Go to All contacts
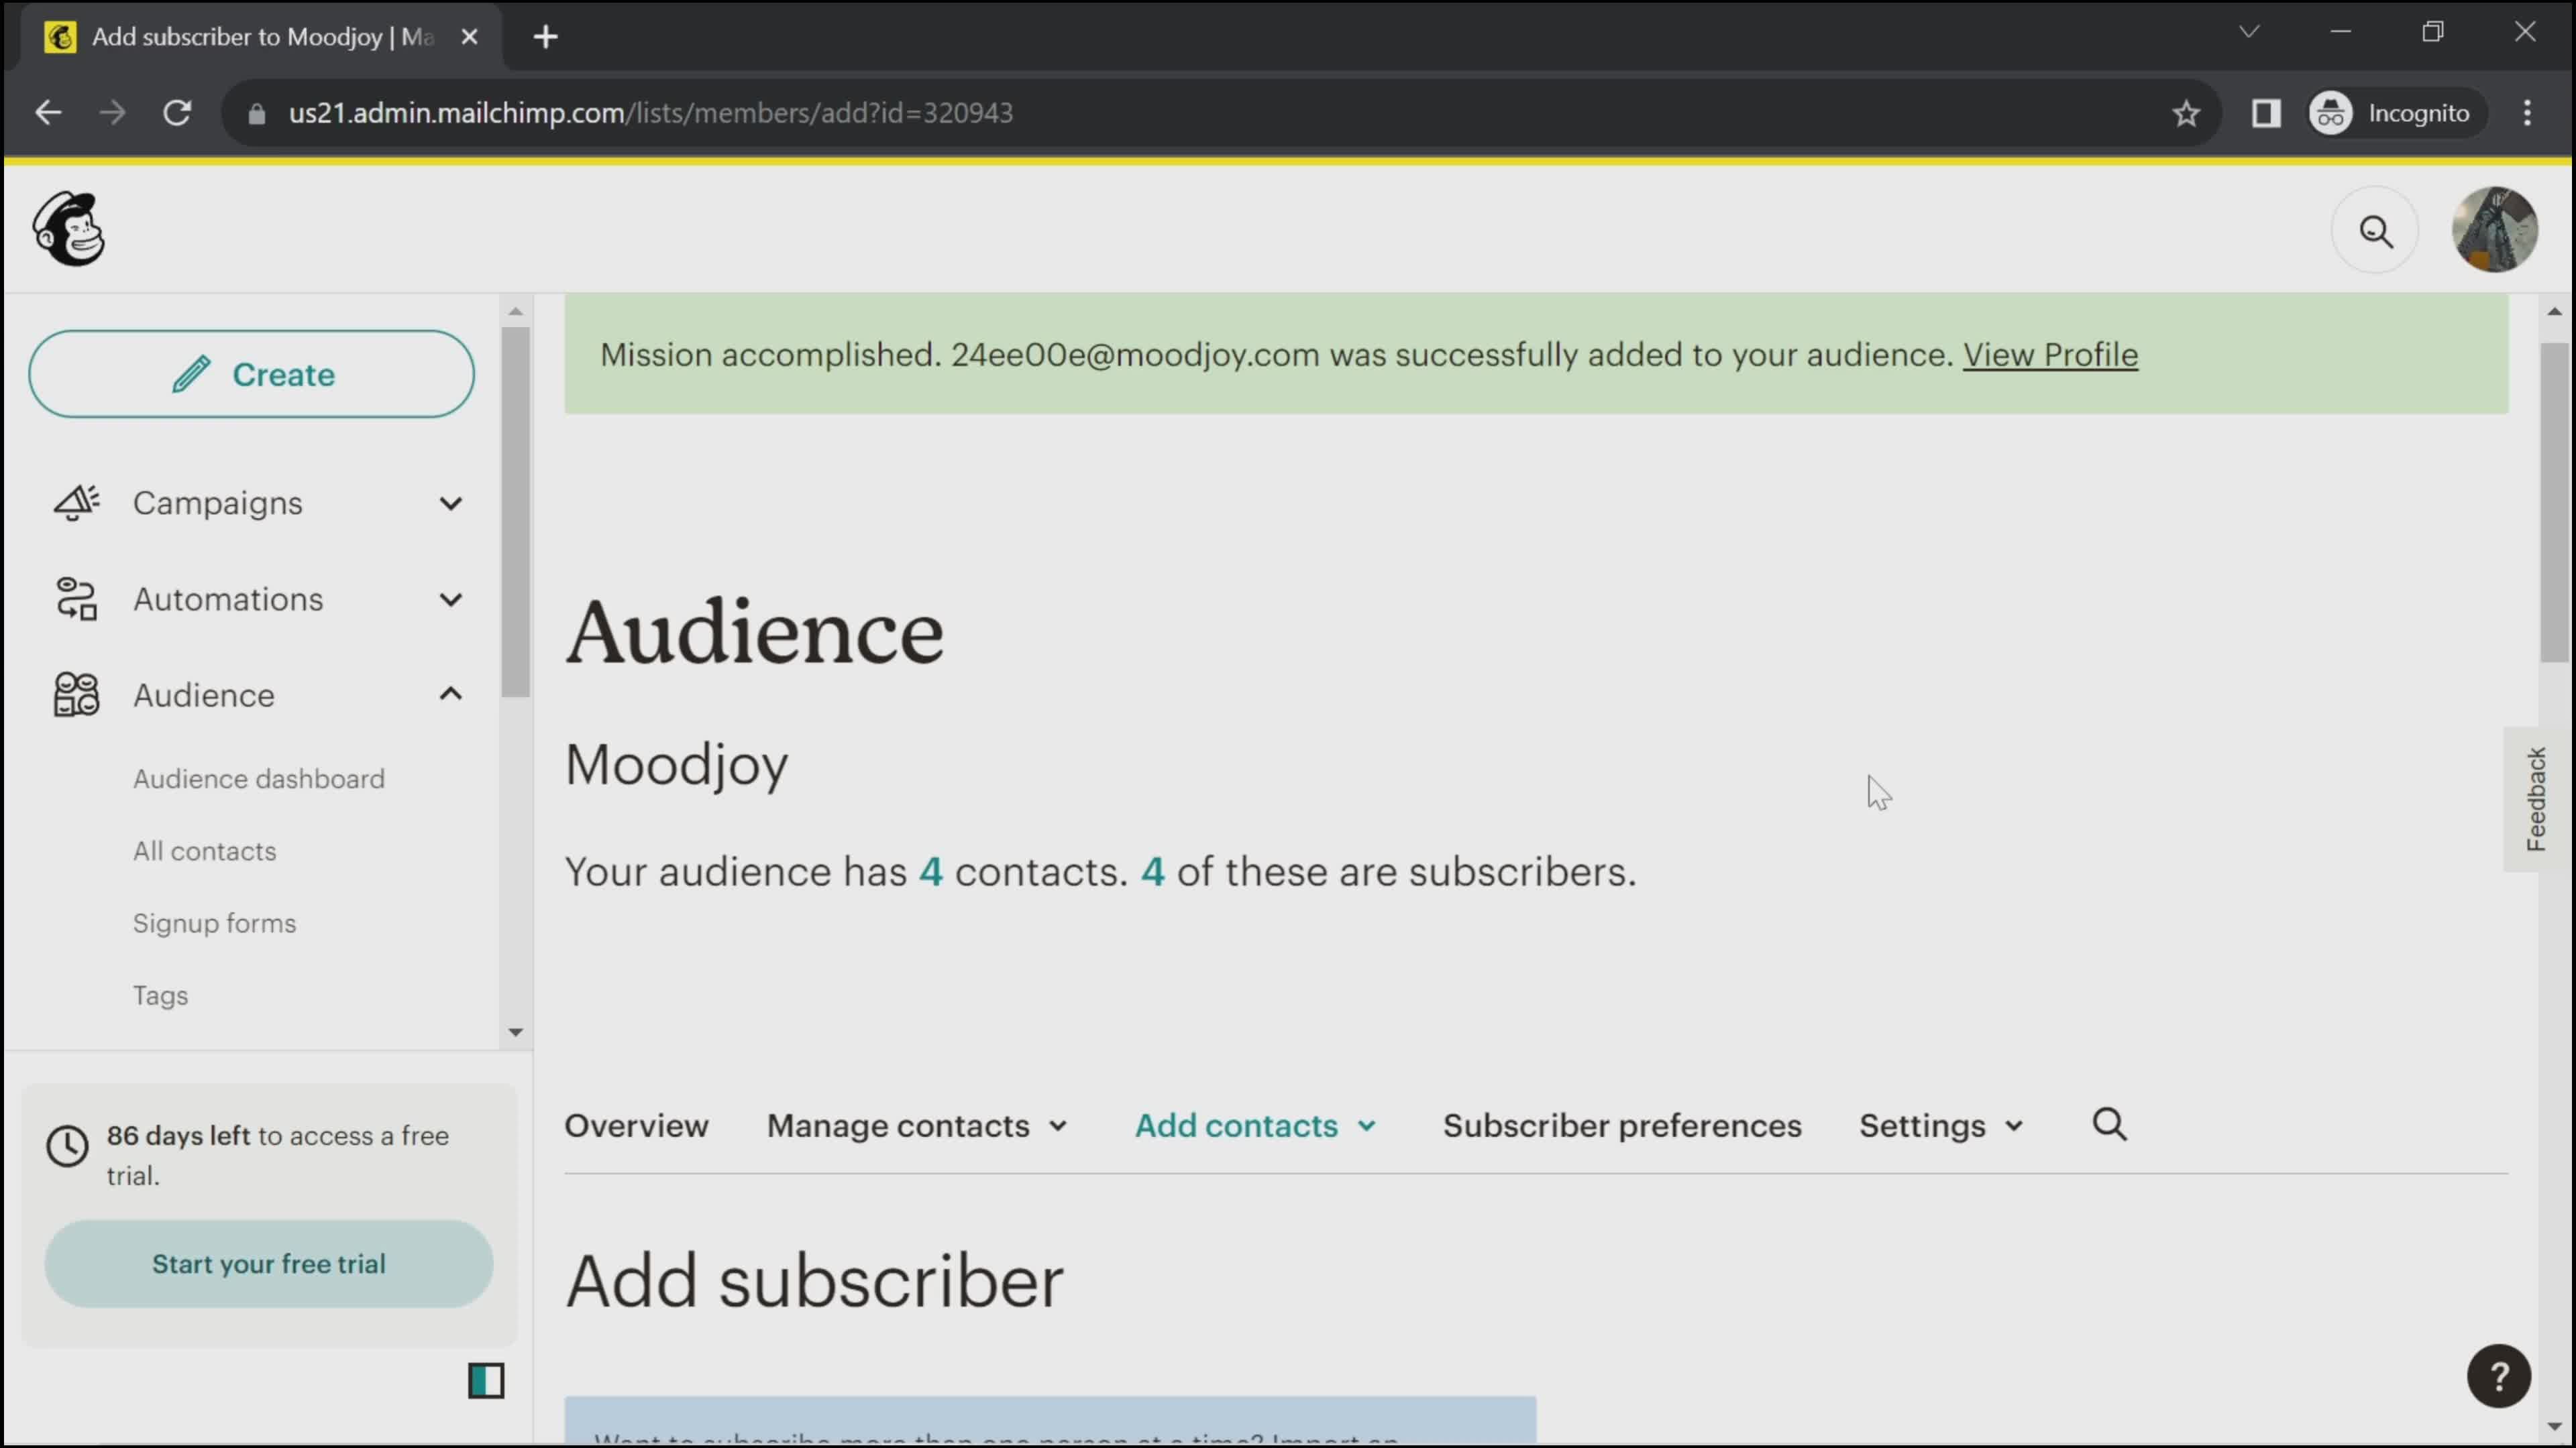2576x1448 pixels. click(205, 851)
